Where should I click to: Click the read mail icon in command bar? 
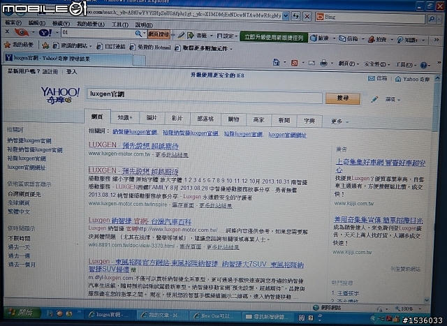pyautogui.click(x=312, y=63)
